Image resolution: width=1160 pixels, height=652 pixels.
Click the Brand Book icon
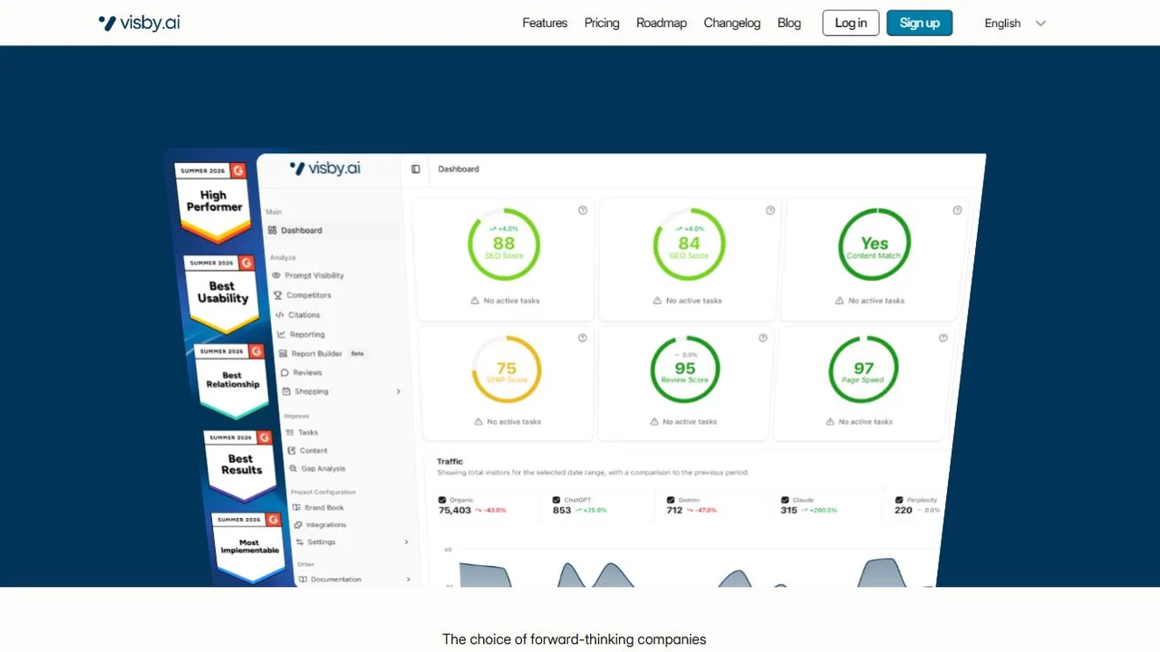[x=296, y=507]
